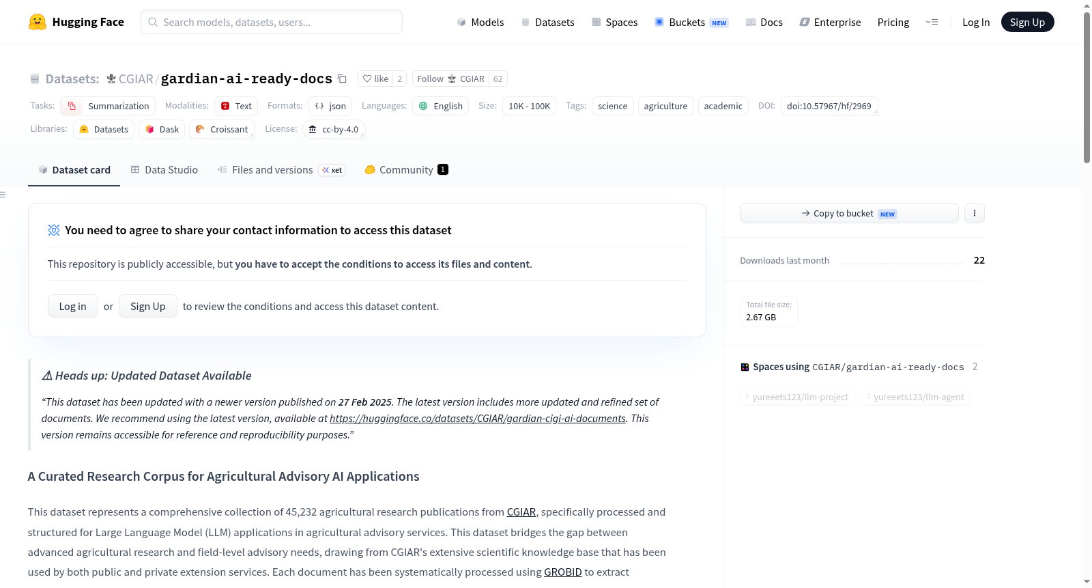
Task: Open the yureeets123/llm-project space
Action: [797, 397]
